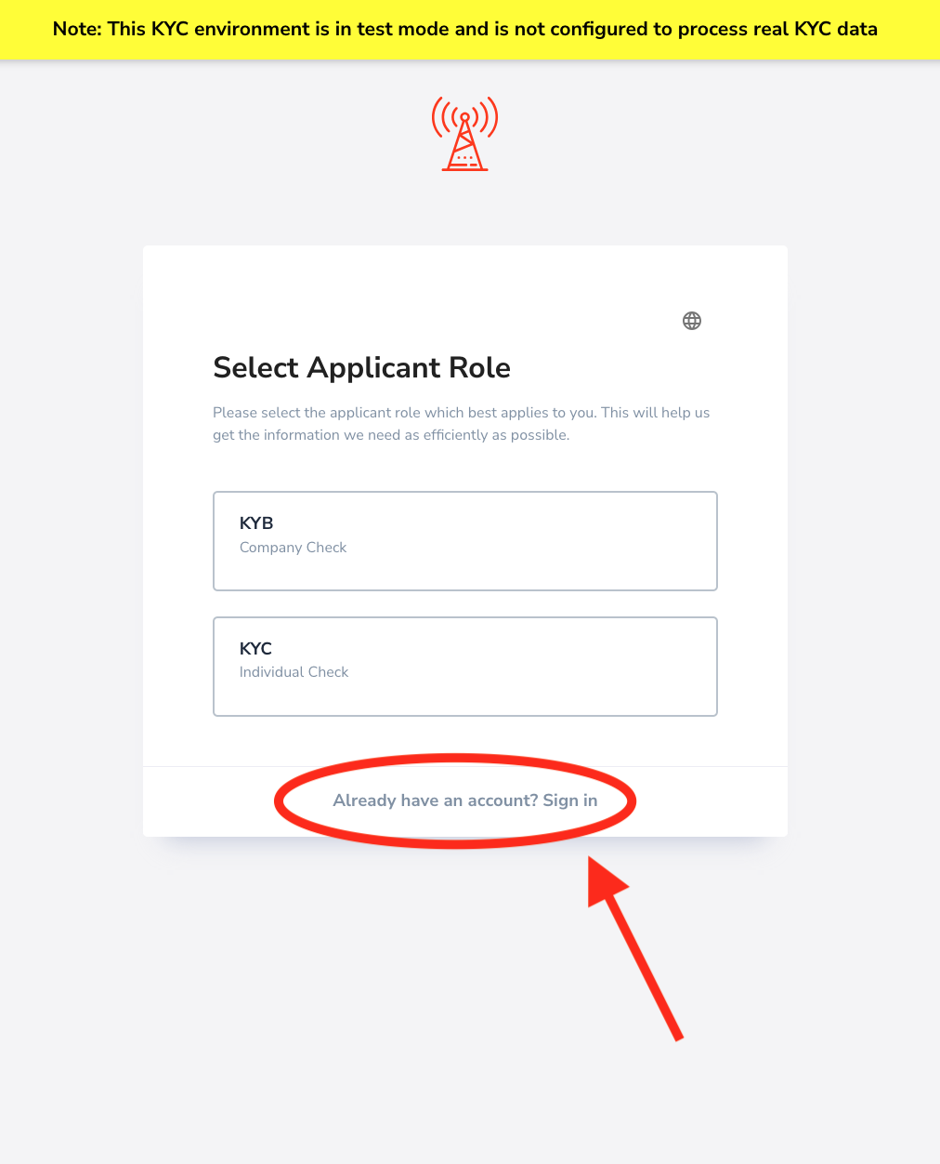Click the red arrow annotation head
The width and height of the screenshot is (940, 1164).
pos(606,881)
